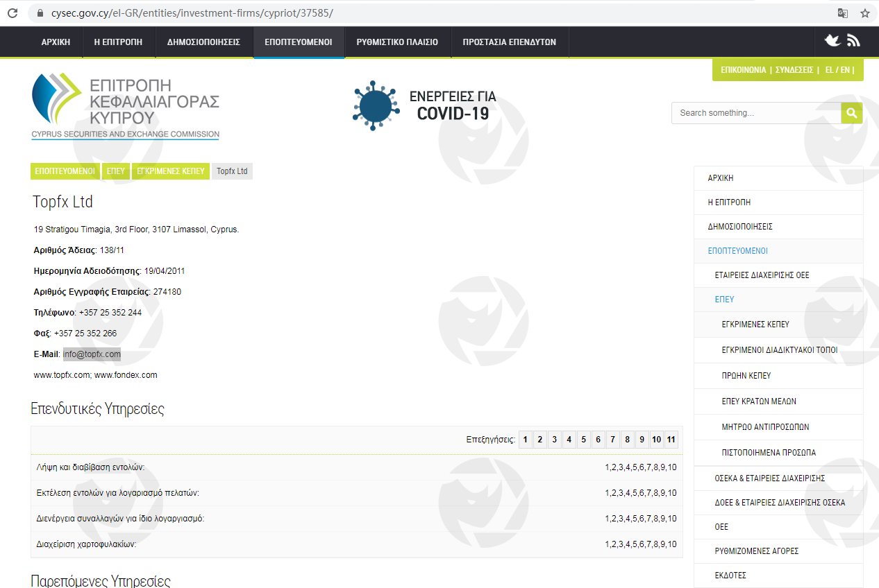Click explanation number 1 button

(526, 440)
